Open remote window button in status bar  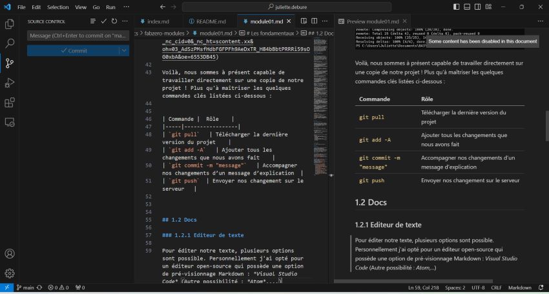coord(6,288)
